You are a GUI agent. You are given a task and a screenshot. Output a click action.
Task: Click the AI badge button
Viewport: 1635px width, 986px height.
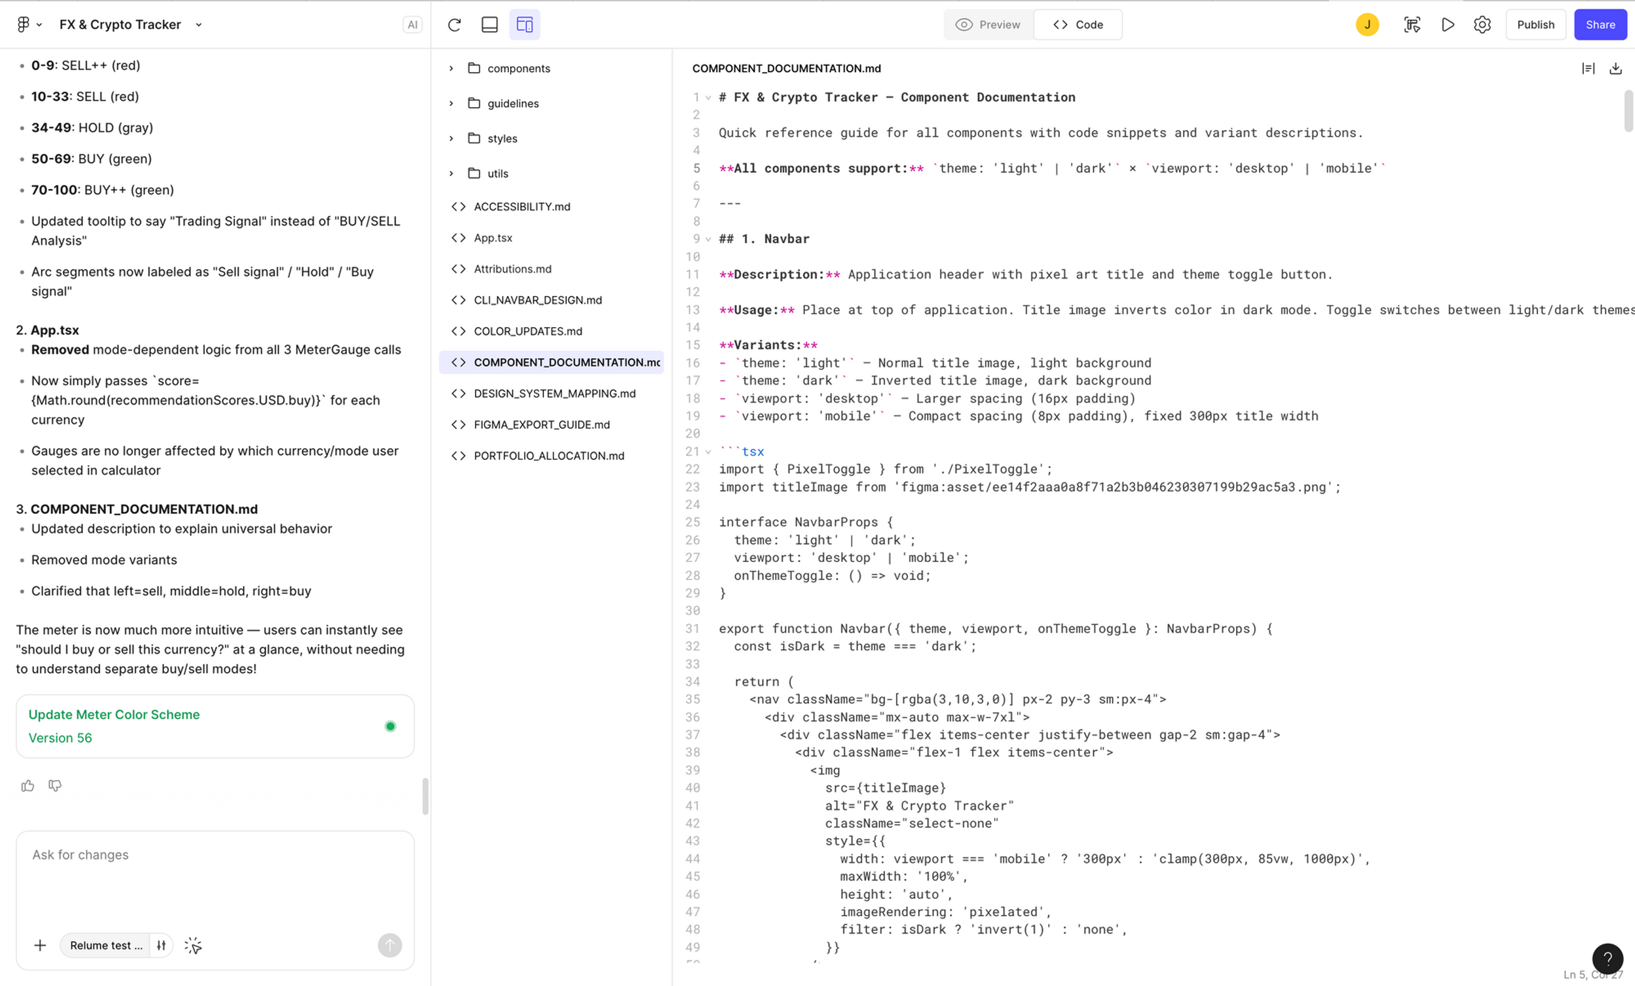pos(412,24)
